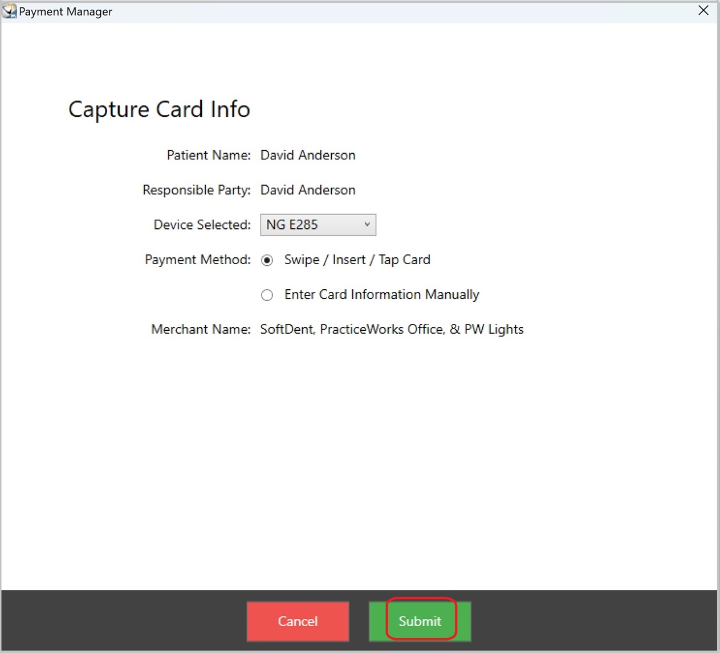Click the 'Device Selected:' label
The width and height of the screenshot is (720, 653).
point(202,225)
